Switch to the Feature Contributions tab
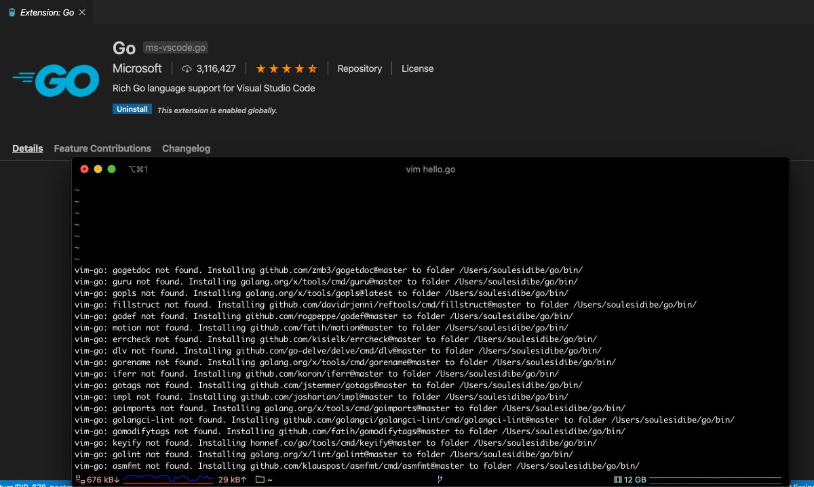The height and width of the screenshot is (487, 814). (102, 148)
